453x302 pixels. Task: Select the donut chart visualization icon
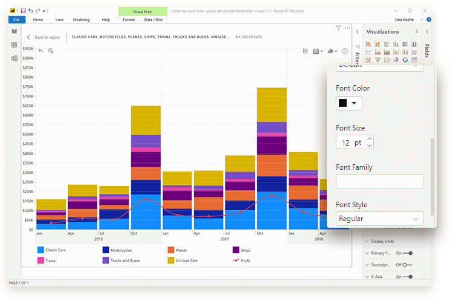(x=405, y=60)
